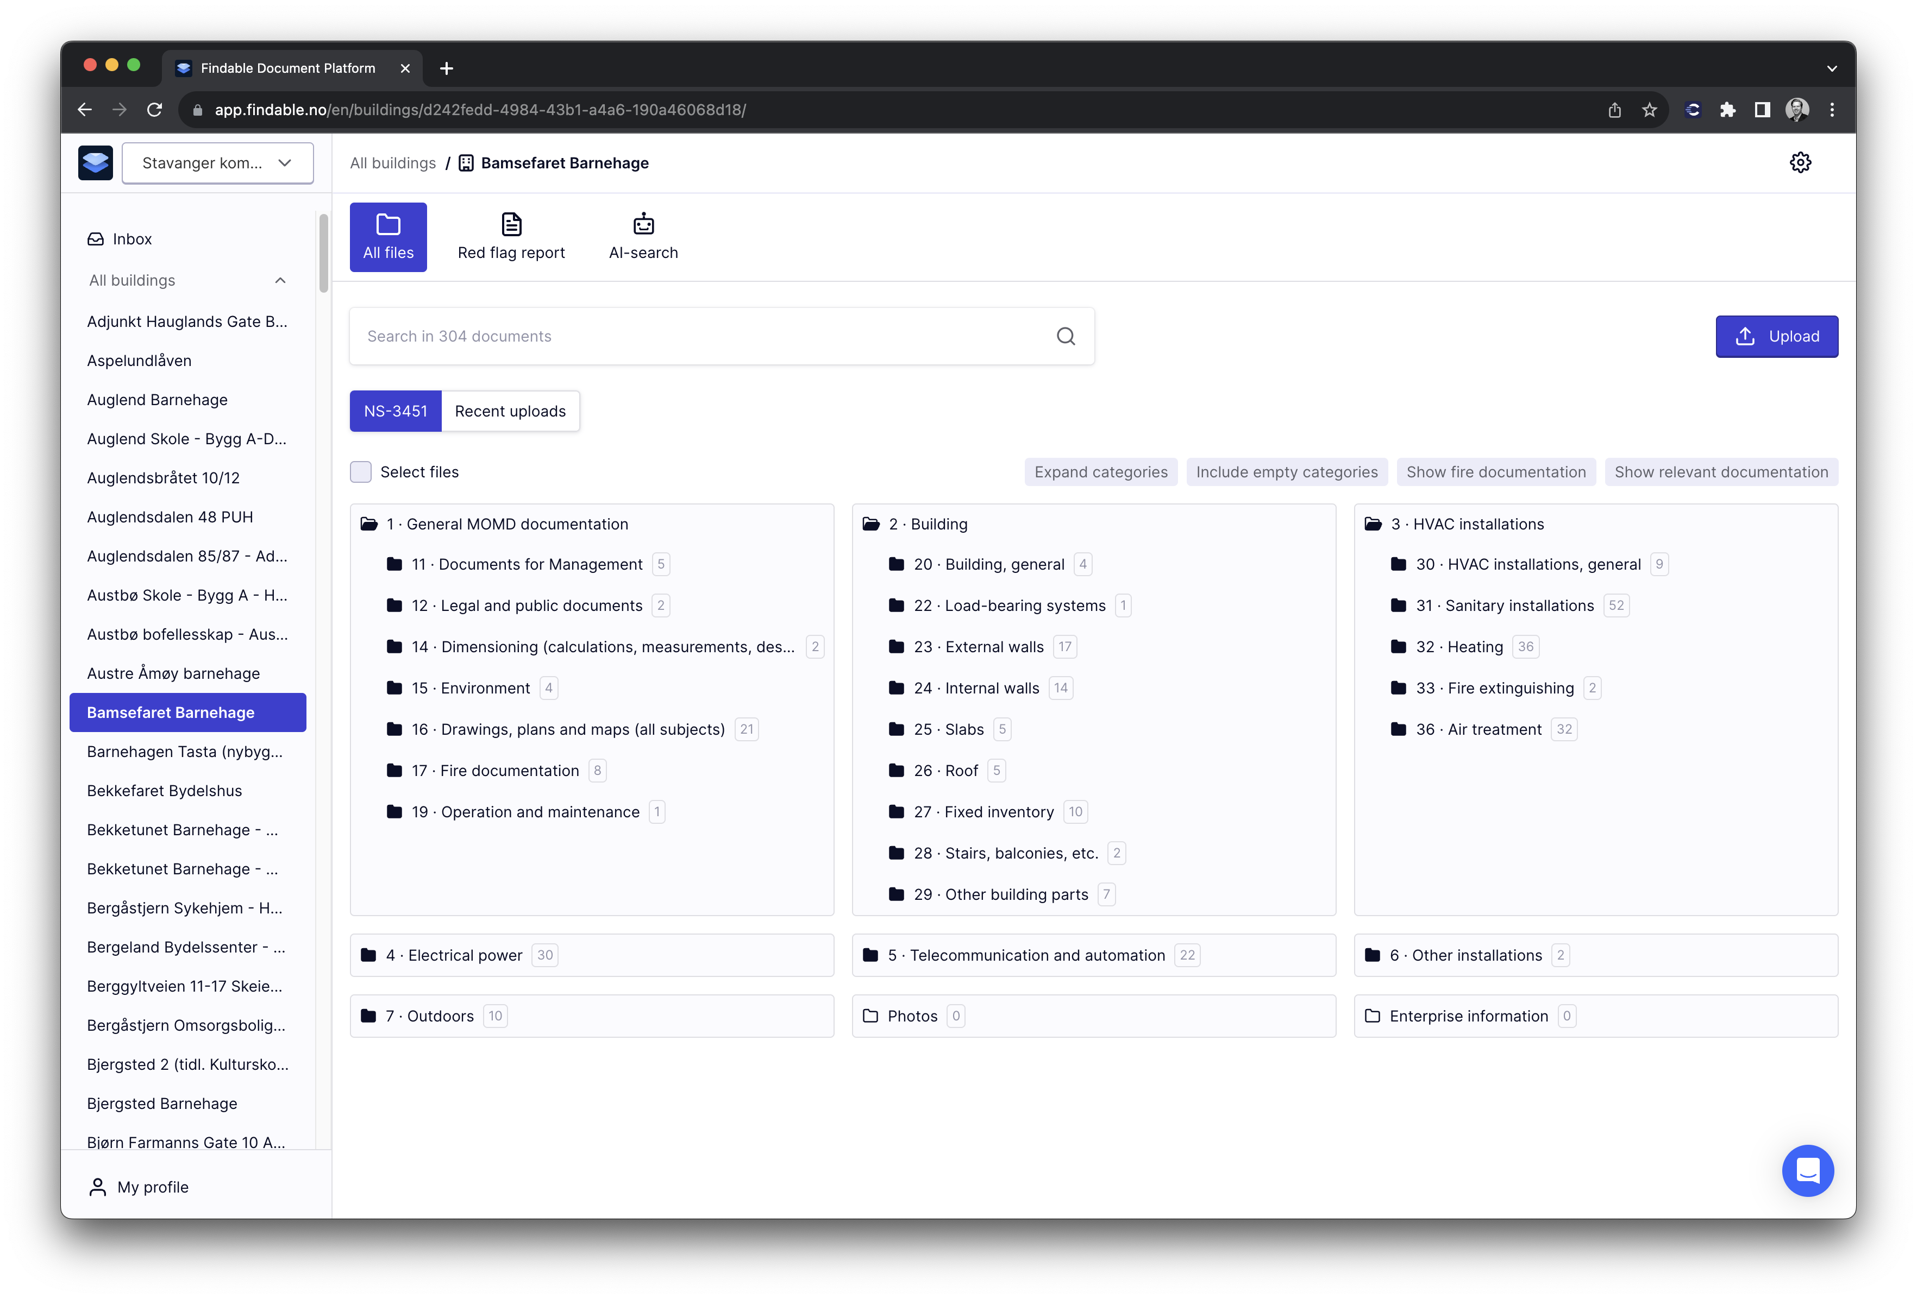
Task: Collapse the All buildings list
Action: point(280,280)
